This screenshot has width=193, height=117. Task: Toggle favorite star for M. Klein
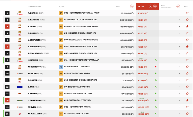(x=187, y=107)
